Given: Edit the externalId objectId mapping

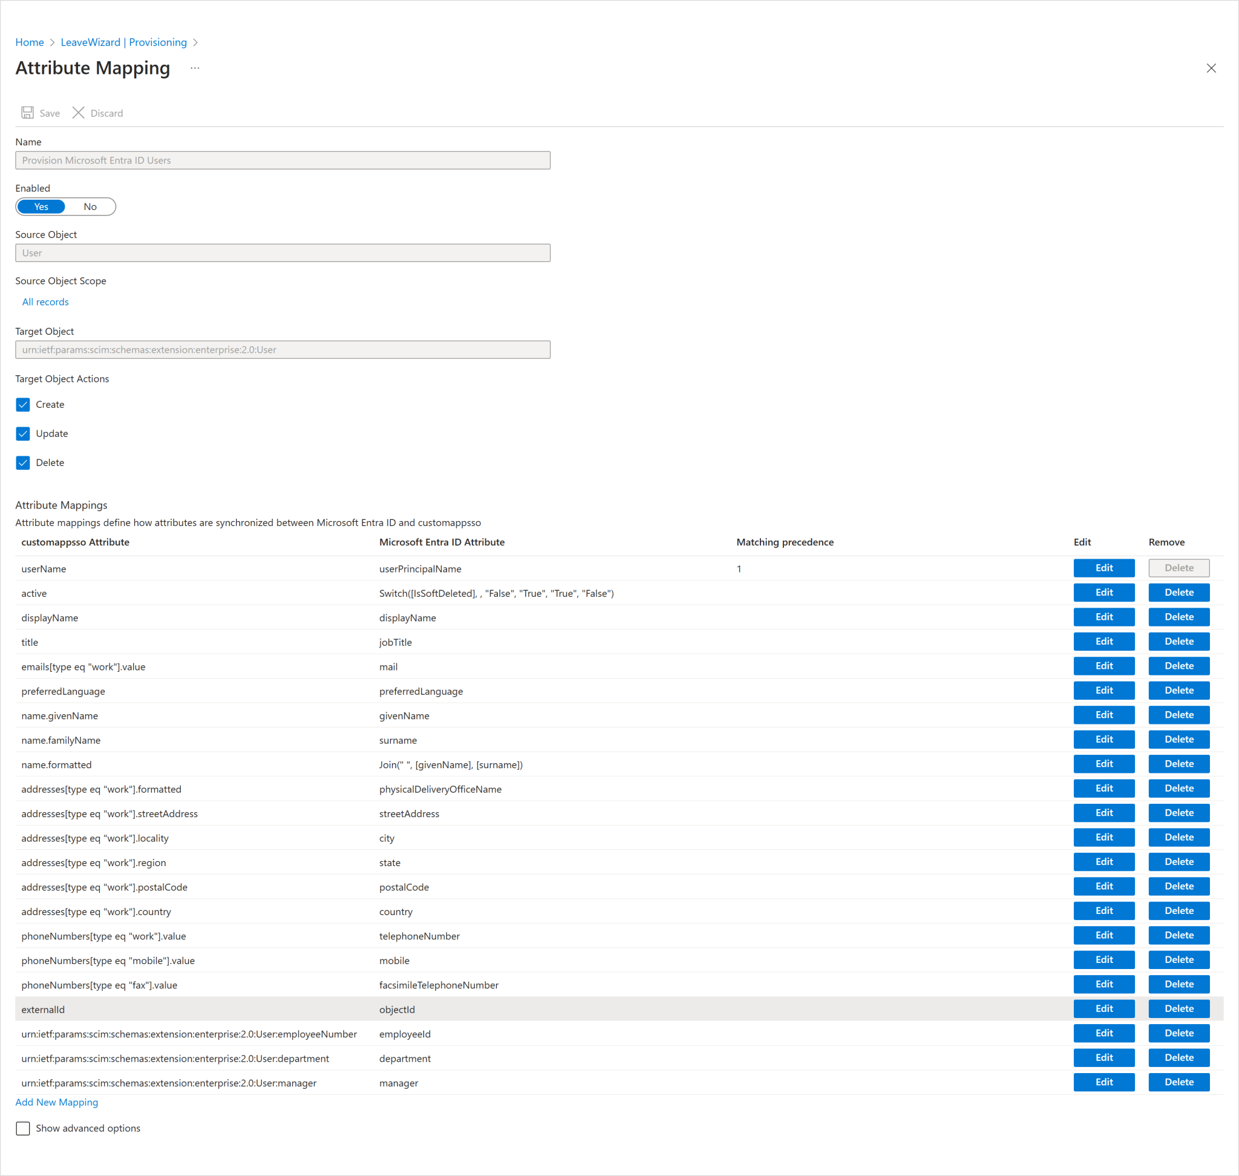Looking at the screenshot, I should pos(1103,1008).
